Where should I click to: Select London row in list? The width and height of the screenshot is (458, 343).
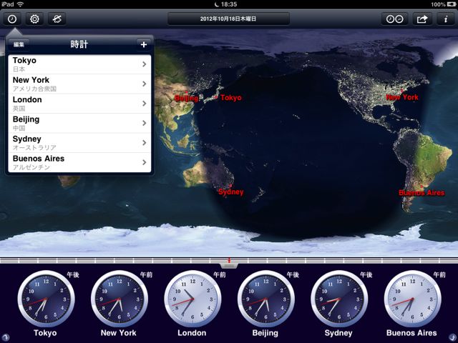point(79,104)
